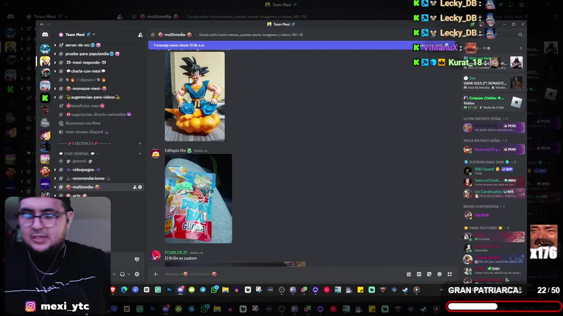Open the Dragon Ball gummies image

(198, 198)
